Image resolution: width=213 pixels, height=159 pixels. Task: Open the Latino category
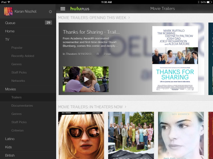click(x=10, y=139)
